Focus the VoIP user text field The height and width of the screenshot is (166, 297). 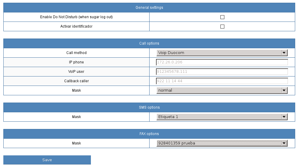(222, 72)
